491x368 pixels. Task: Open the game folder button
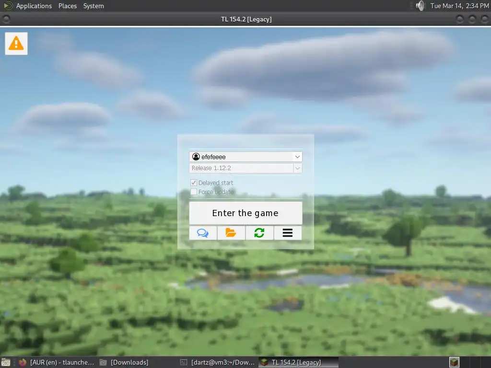[231, 233]
